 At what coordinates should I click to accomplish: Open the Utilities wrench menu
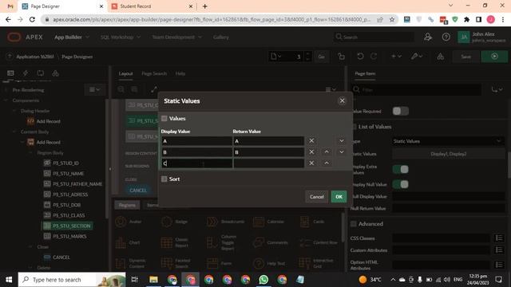click(417, 57)
